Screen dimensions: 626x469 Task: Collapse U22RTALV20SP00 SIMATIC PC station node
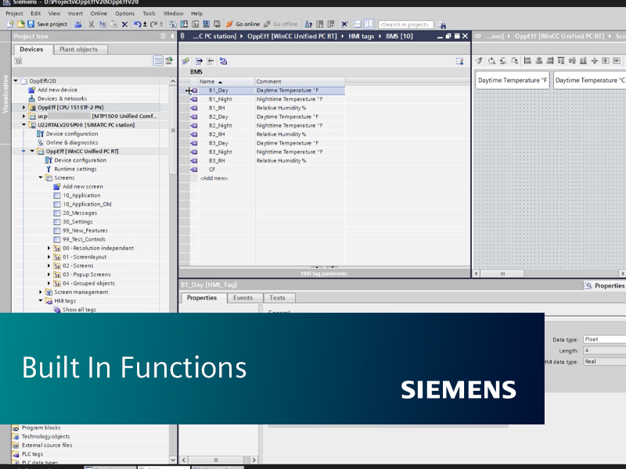click(23, 125)
